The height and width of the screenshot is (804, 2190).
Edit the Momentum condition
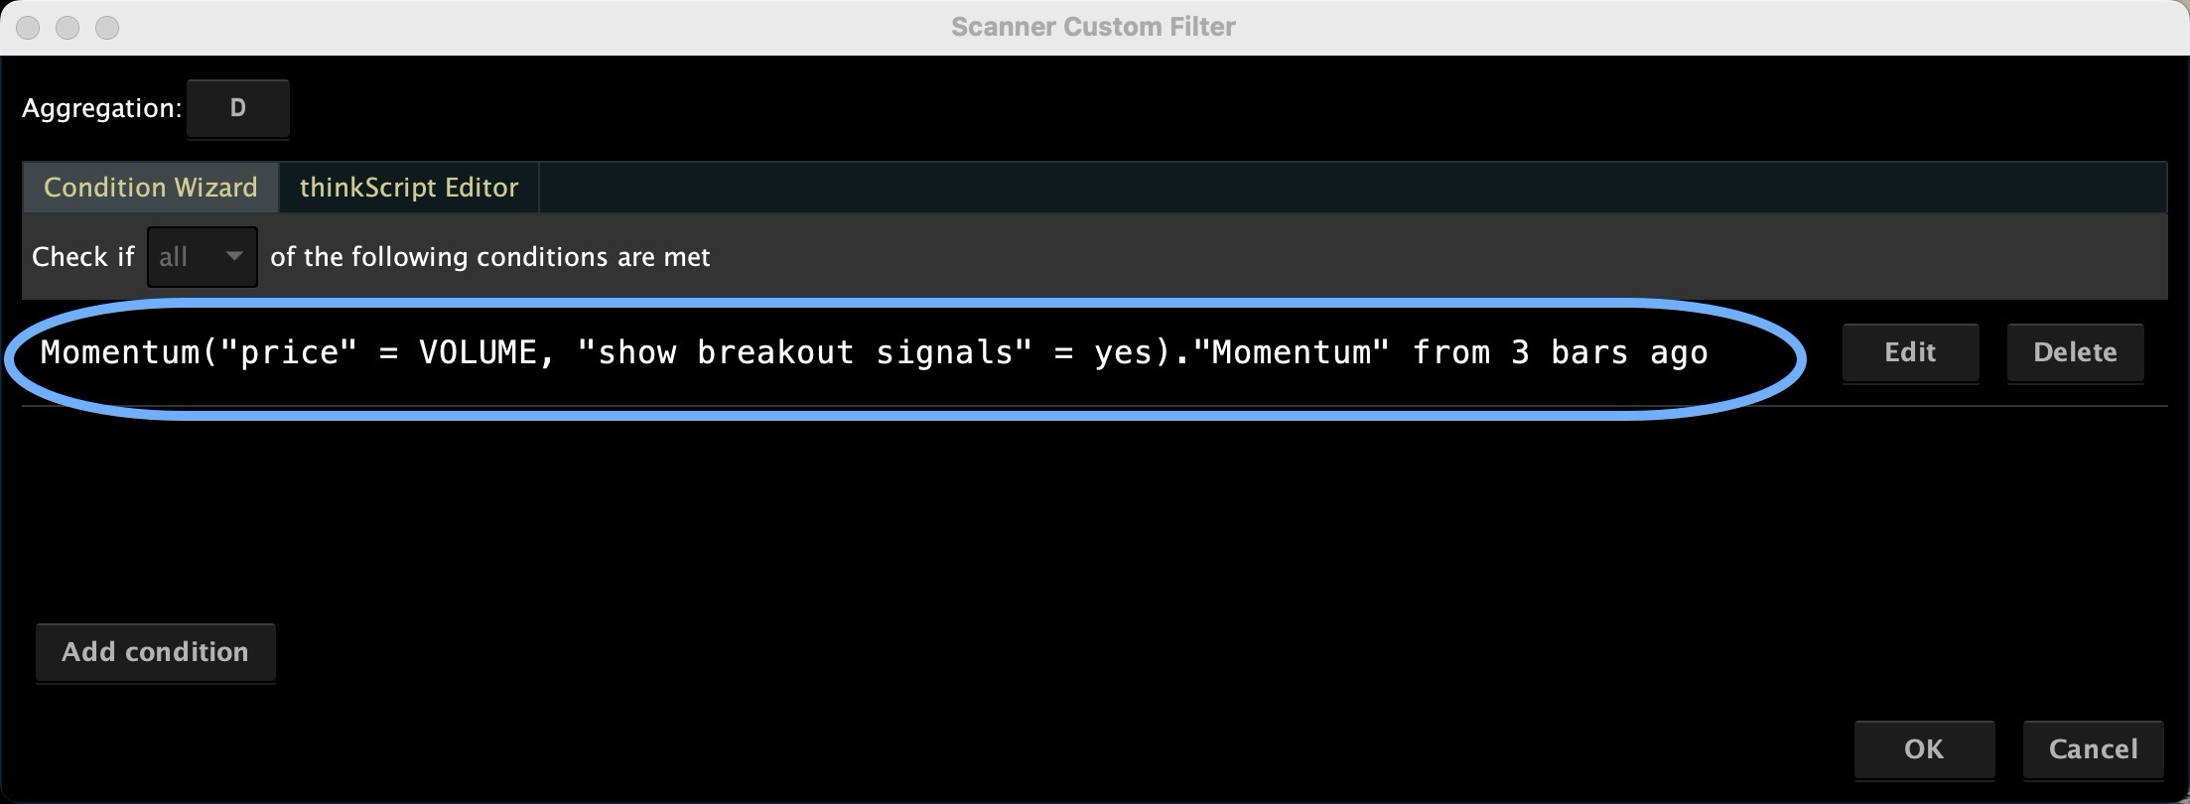pyautogui.click(x=1910, y=352)
